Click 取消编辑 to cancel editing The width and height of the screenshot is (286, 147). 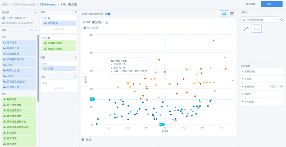point(251,4)
